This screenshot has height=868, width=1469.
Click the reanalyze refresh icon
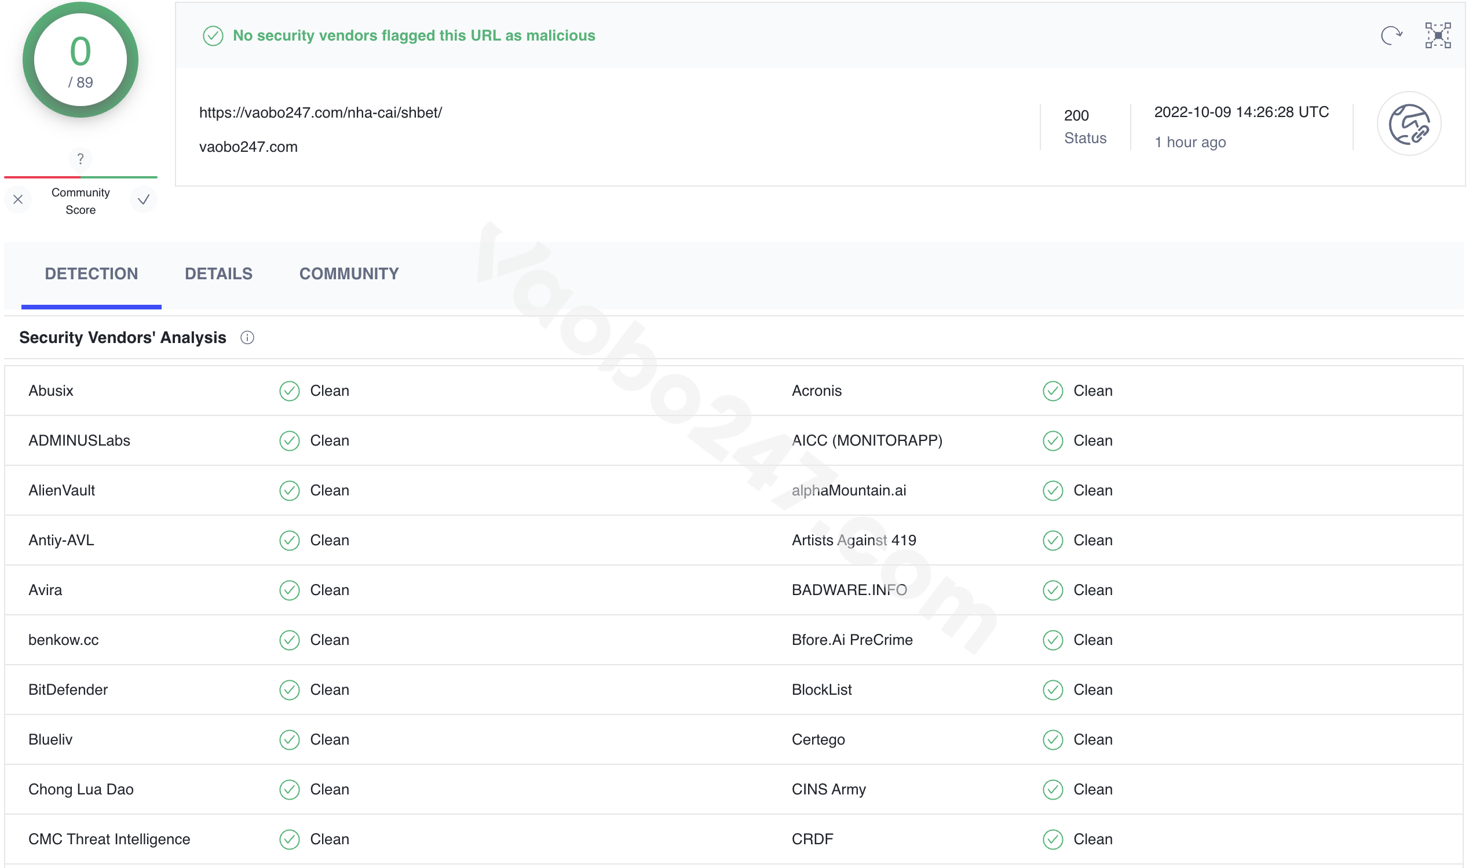coord(1391,35)
